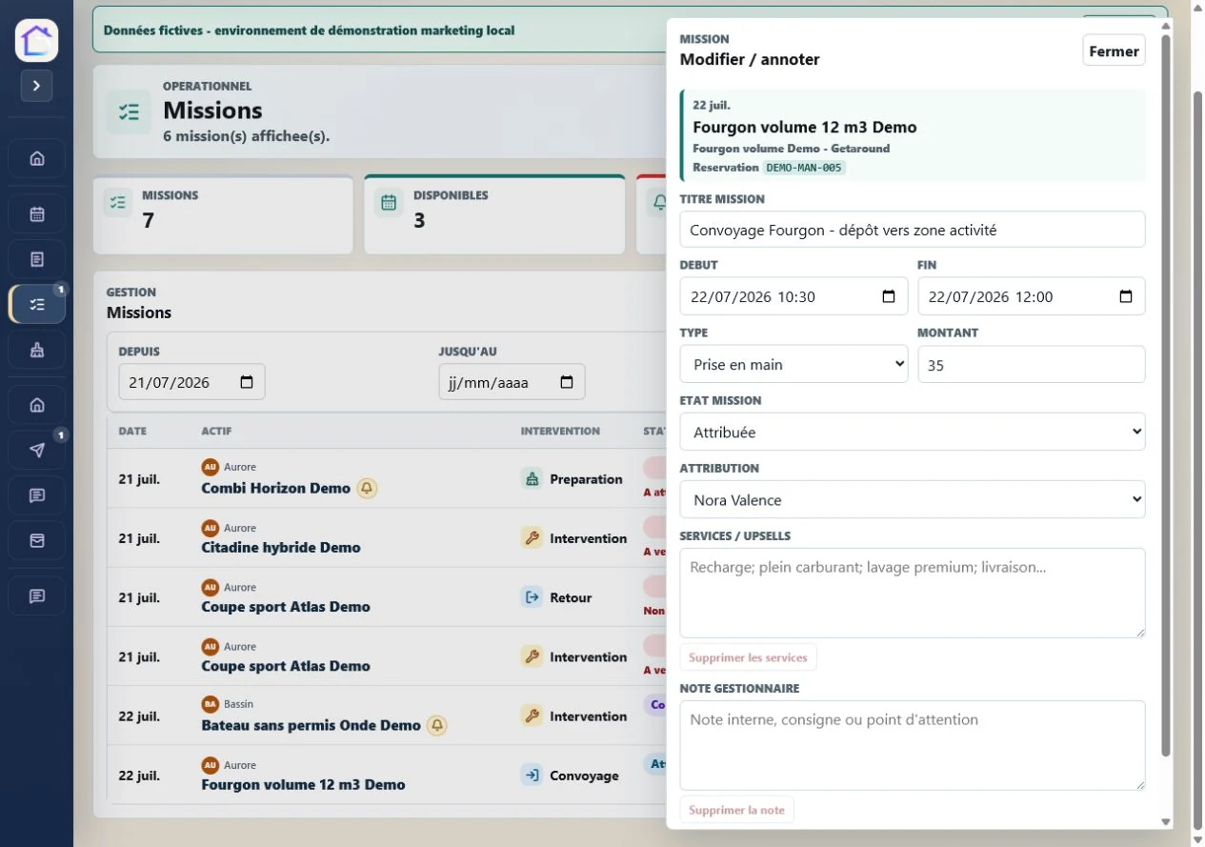
Task: Click the calendar icon in the Disponibles card
Action: pos(389,202)
